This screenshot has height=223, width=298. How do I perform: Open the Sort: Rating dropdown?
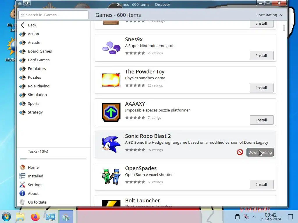270,15
